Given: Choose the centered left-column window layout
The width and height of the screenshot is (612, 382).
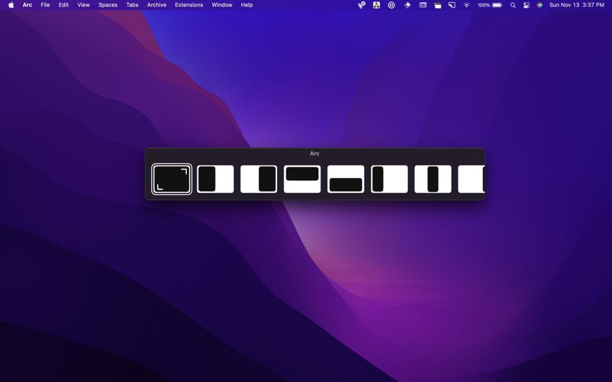Looking at the screenshot, I should click(x=258, y=178).
